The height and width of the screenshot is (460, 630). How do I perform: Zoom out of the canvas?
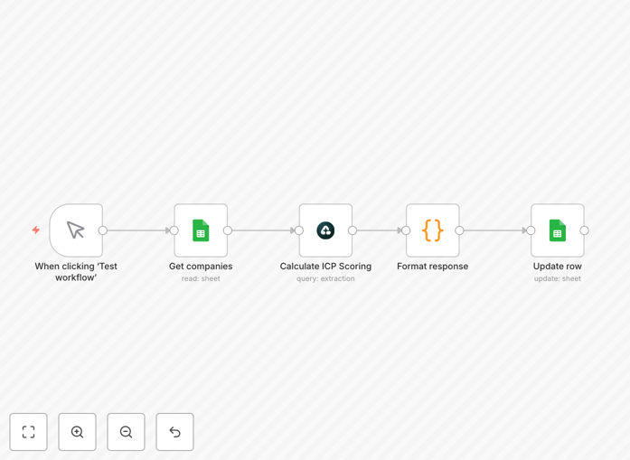pyautogui.click(x=126, y=432)
